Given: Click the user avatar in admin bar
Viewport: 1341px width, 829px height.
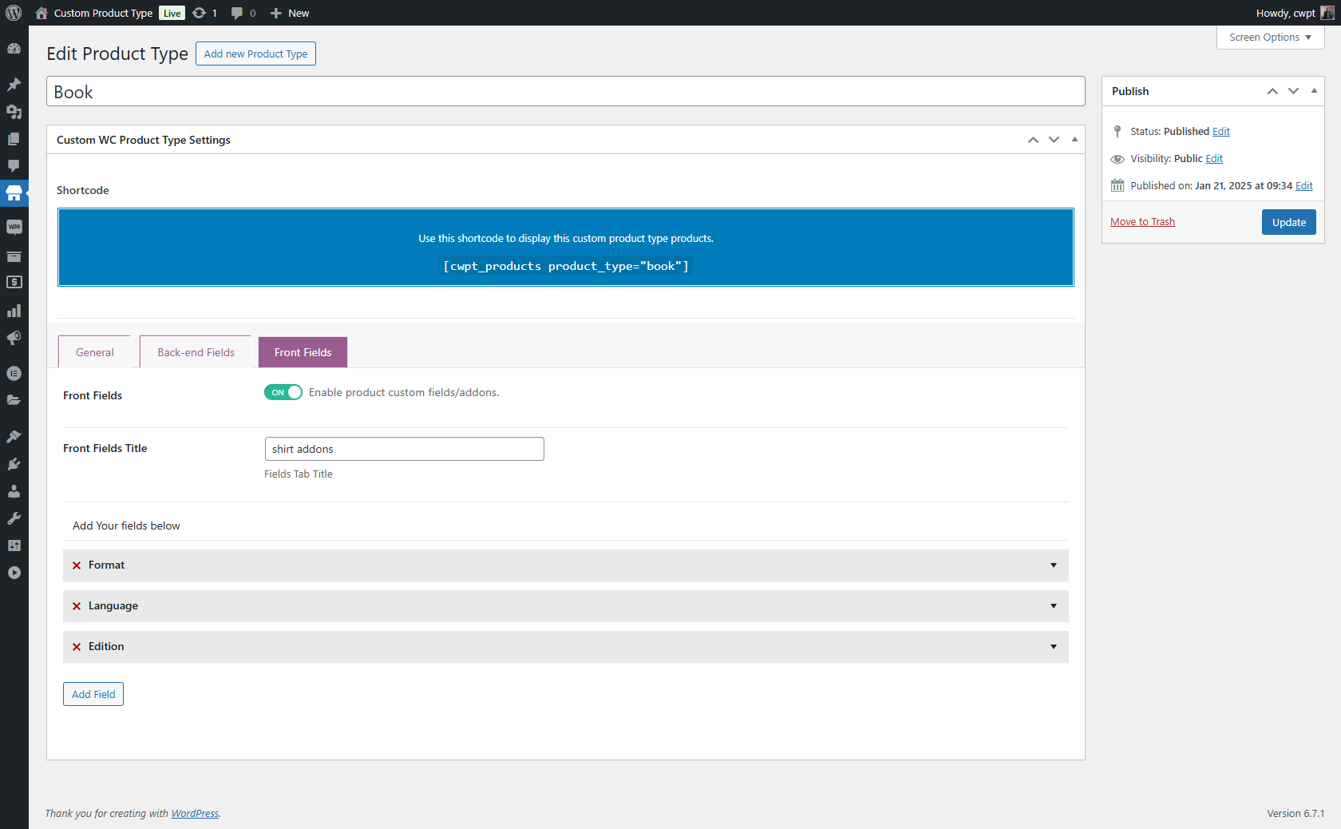Looking at the screenshot, I should coord(1327,13).
